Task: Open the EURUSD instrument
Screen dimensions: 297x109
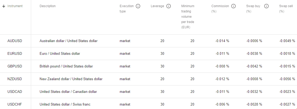Action: (x=15, y=53)
